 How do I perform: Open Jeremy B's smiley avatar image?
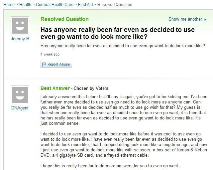coord(20,26)
